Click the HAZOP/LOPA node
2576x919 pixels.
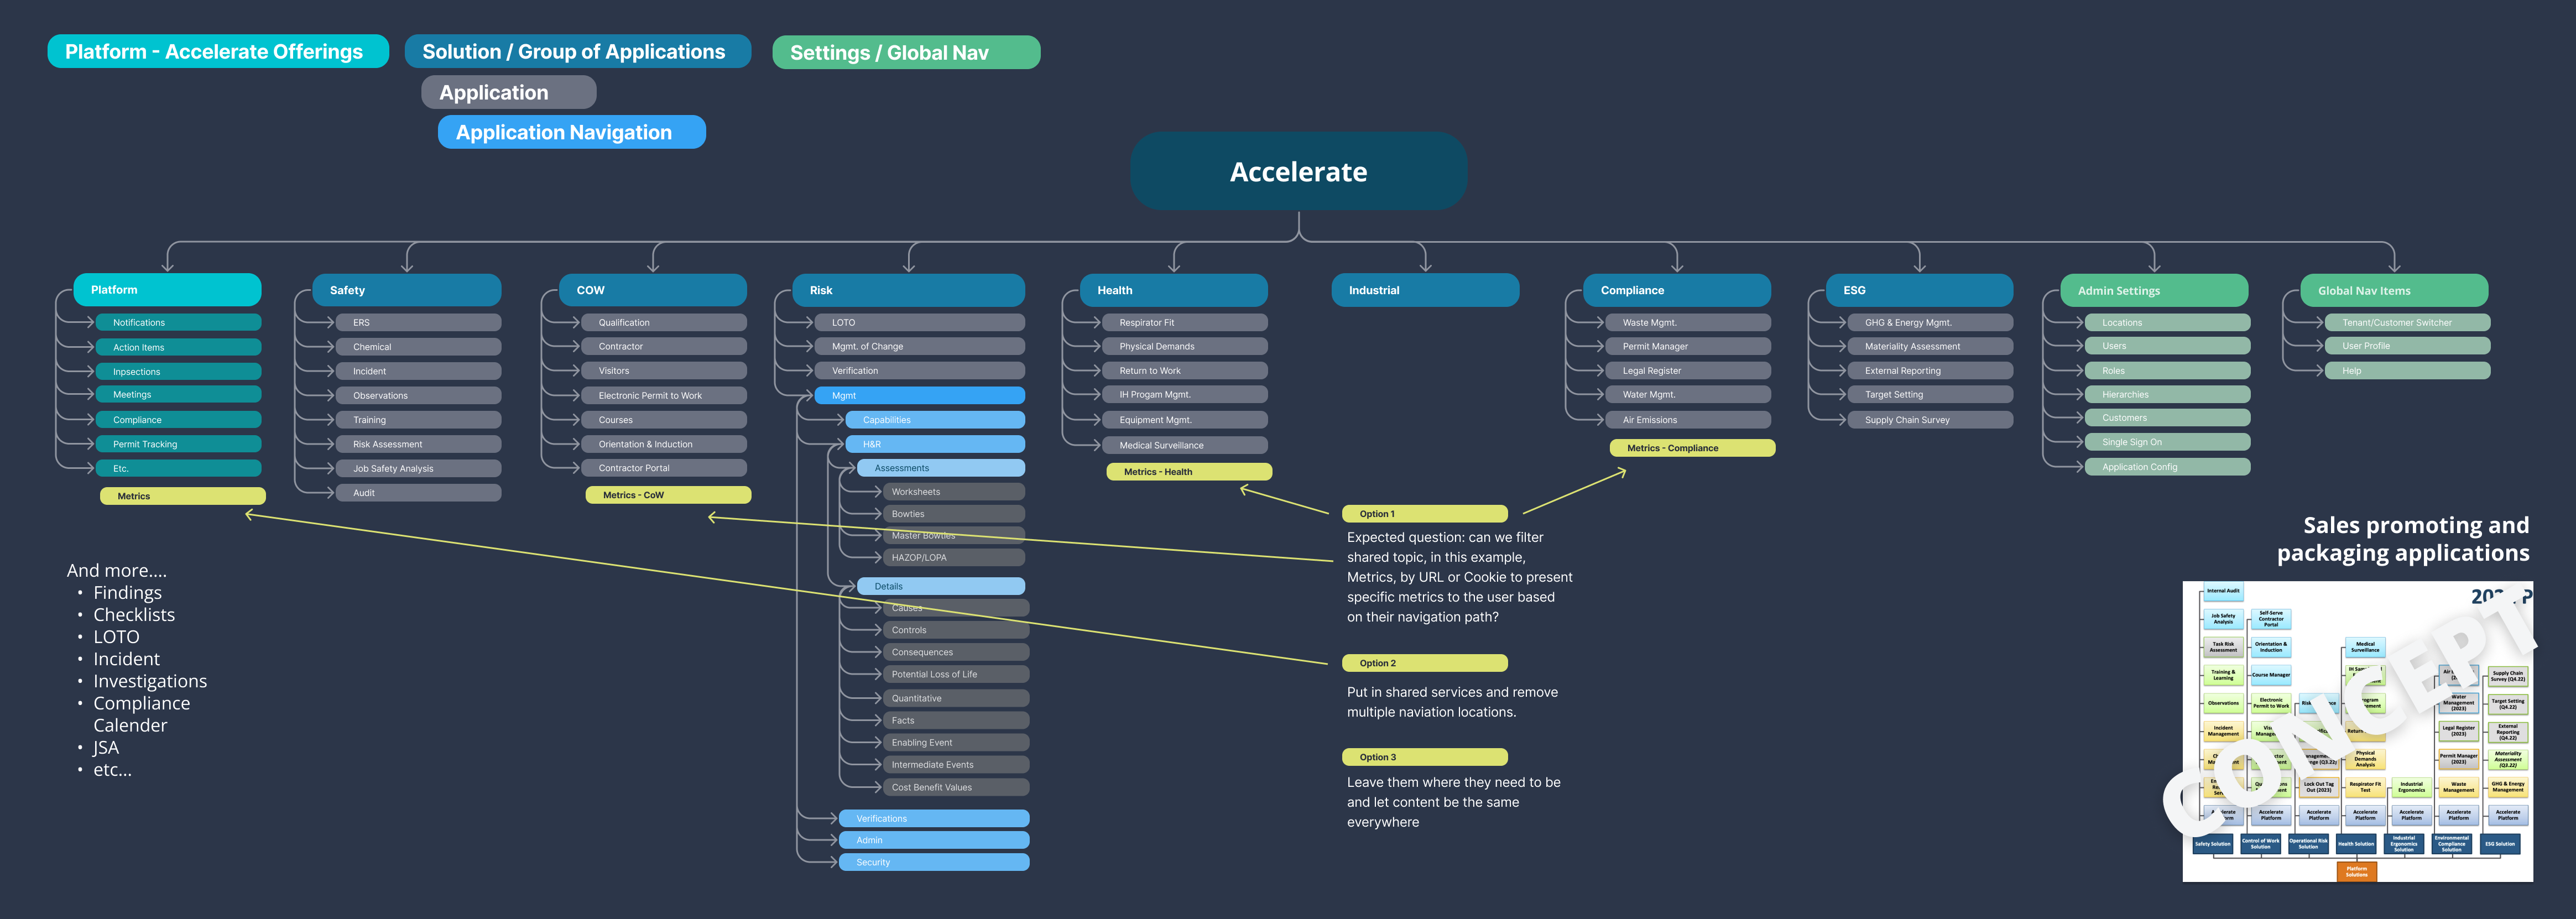click(953, 557)
